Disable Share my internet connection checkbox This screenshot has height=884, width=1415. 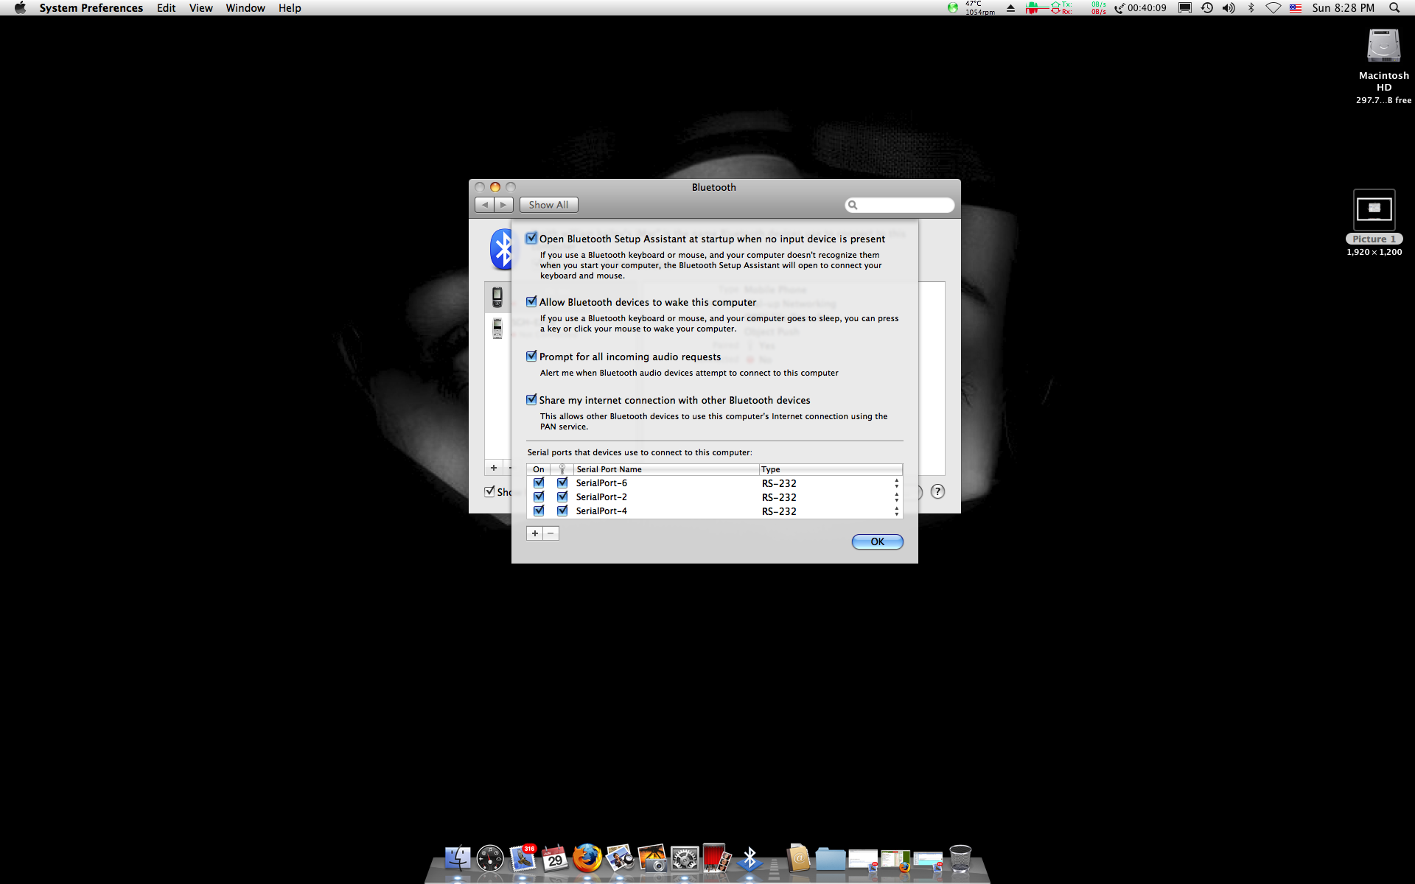point(531,400)
